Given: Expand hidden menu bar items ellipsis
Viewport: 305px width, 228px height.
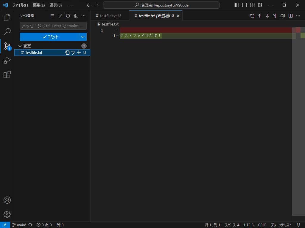Looking at the screenshot, I should (x=70, y=5).
